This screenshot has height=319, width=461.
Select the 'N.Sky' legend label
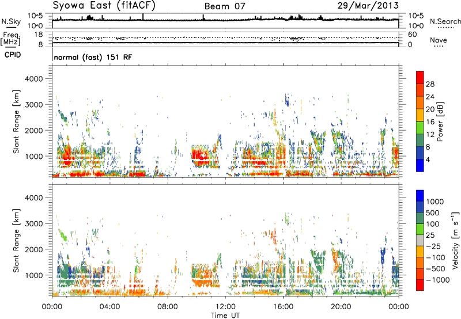[11, 21]
